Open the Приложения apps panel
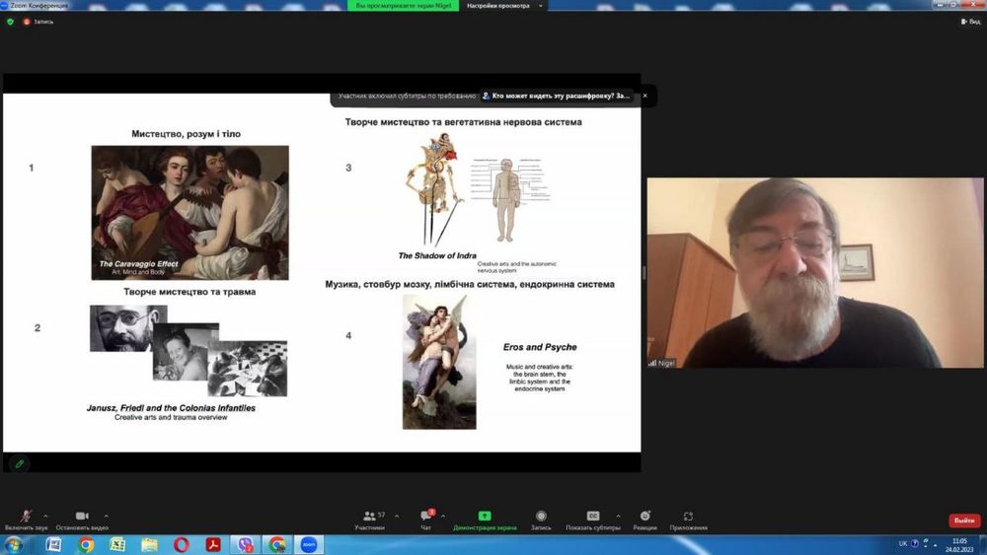Screen dimensions: 987x555 click(688, 518)
